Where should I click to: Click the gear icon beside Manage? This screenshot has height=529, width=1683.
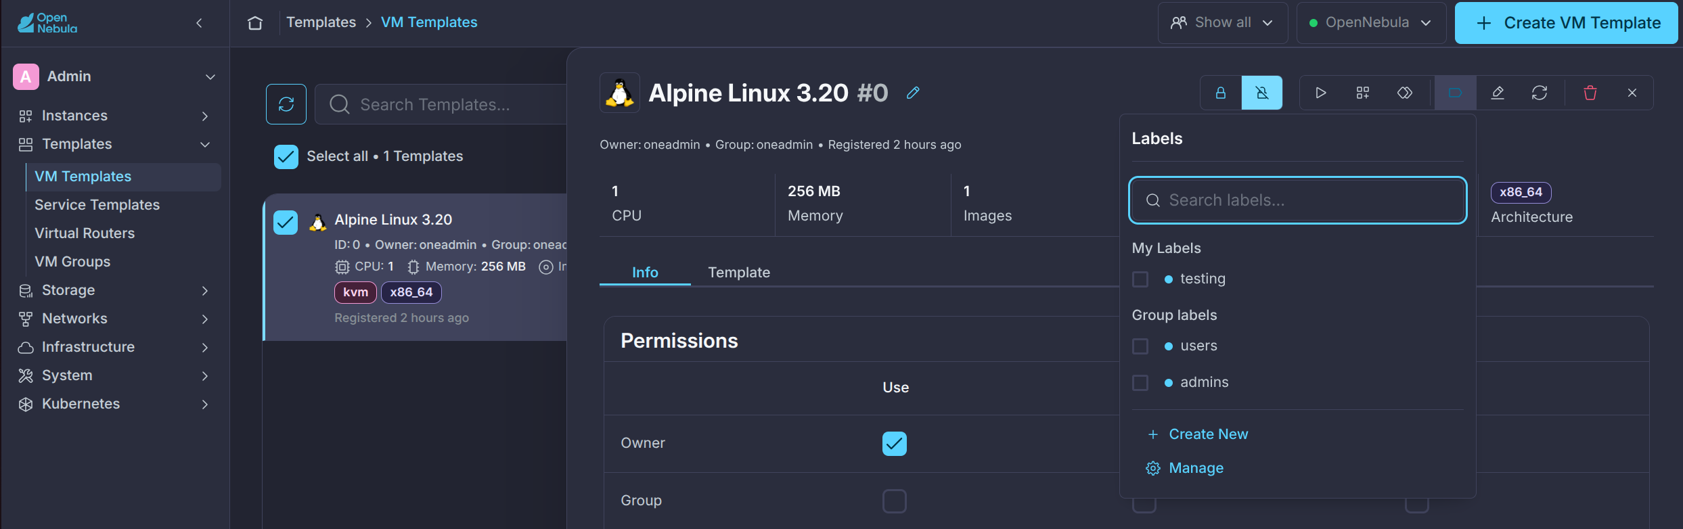pyautogui.click(x=1153, y=468)
